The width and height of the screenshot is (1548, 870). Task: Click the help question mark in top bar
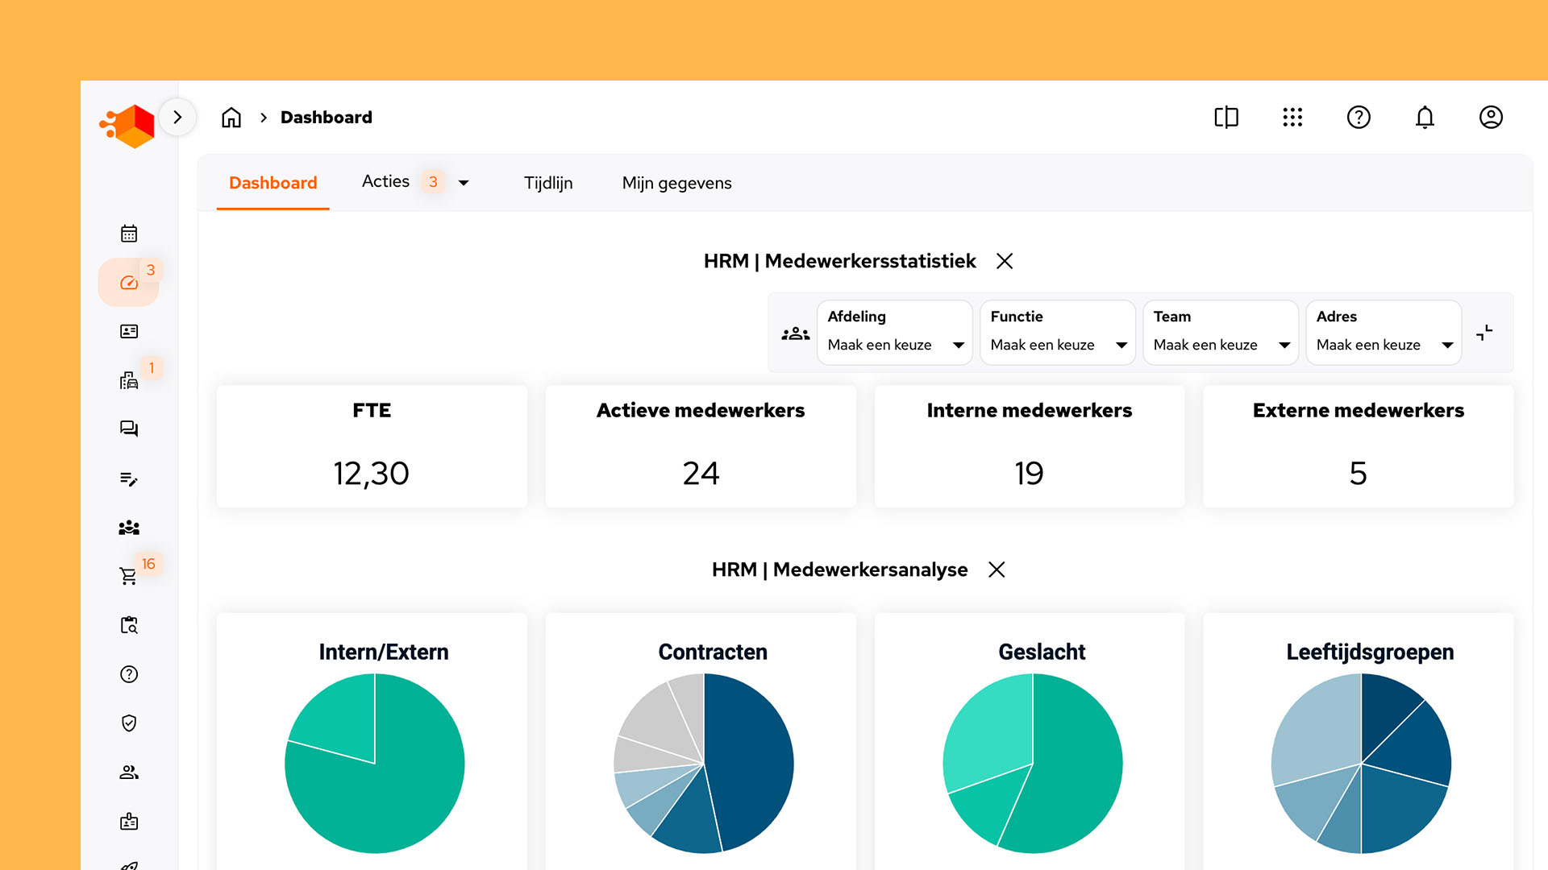tap(1359, 118)
